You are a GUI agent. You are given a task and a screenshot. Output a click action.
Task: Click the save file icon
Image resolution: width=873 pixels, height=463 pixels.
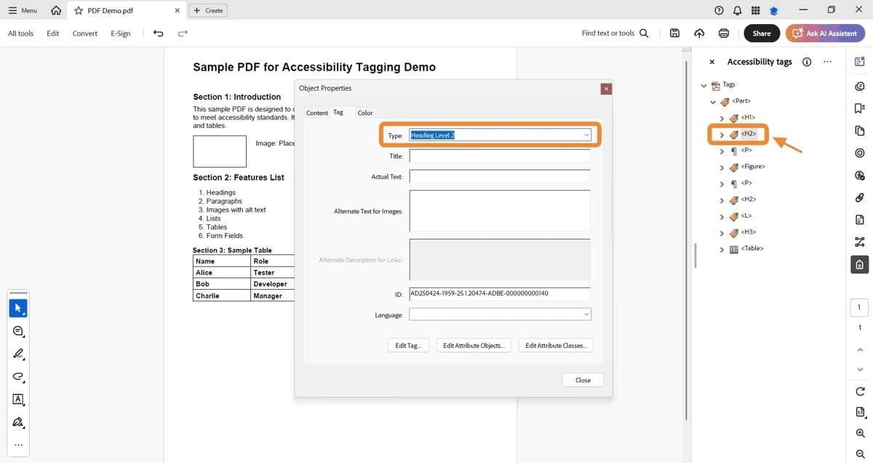[x=674, y=33]
